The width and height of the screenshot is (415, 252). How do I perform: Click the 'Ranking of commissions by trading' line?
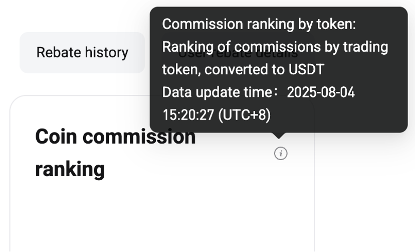coord(275,47)
